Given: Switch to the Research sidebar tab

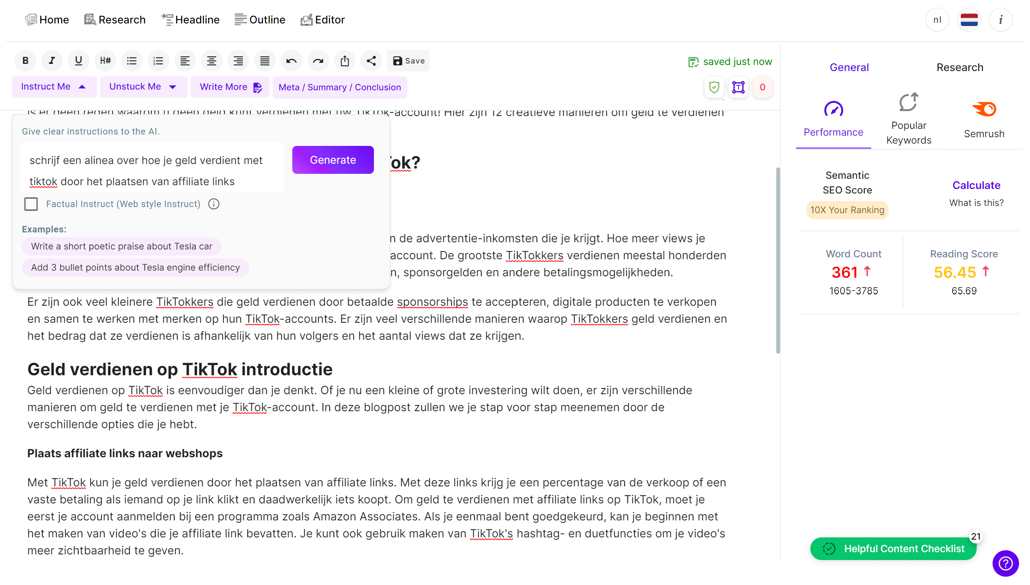Looking at the screenshot, I should click(960, 68).
